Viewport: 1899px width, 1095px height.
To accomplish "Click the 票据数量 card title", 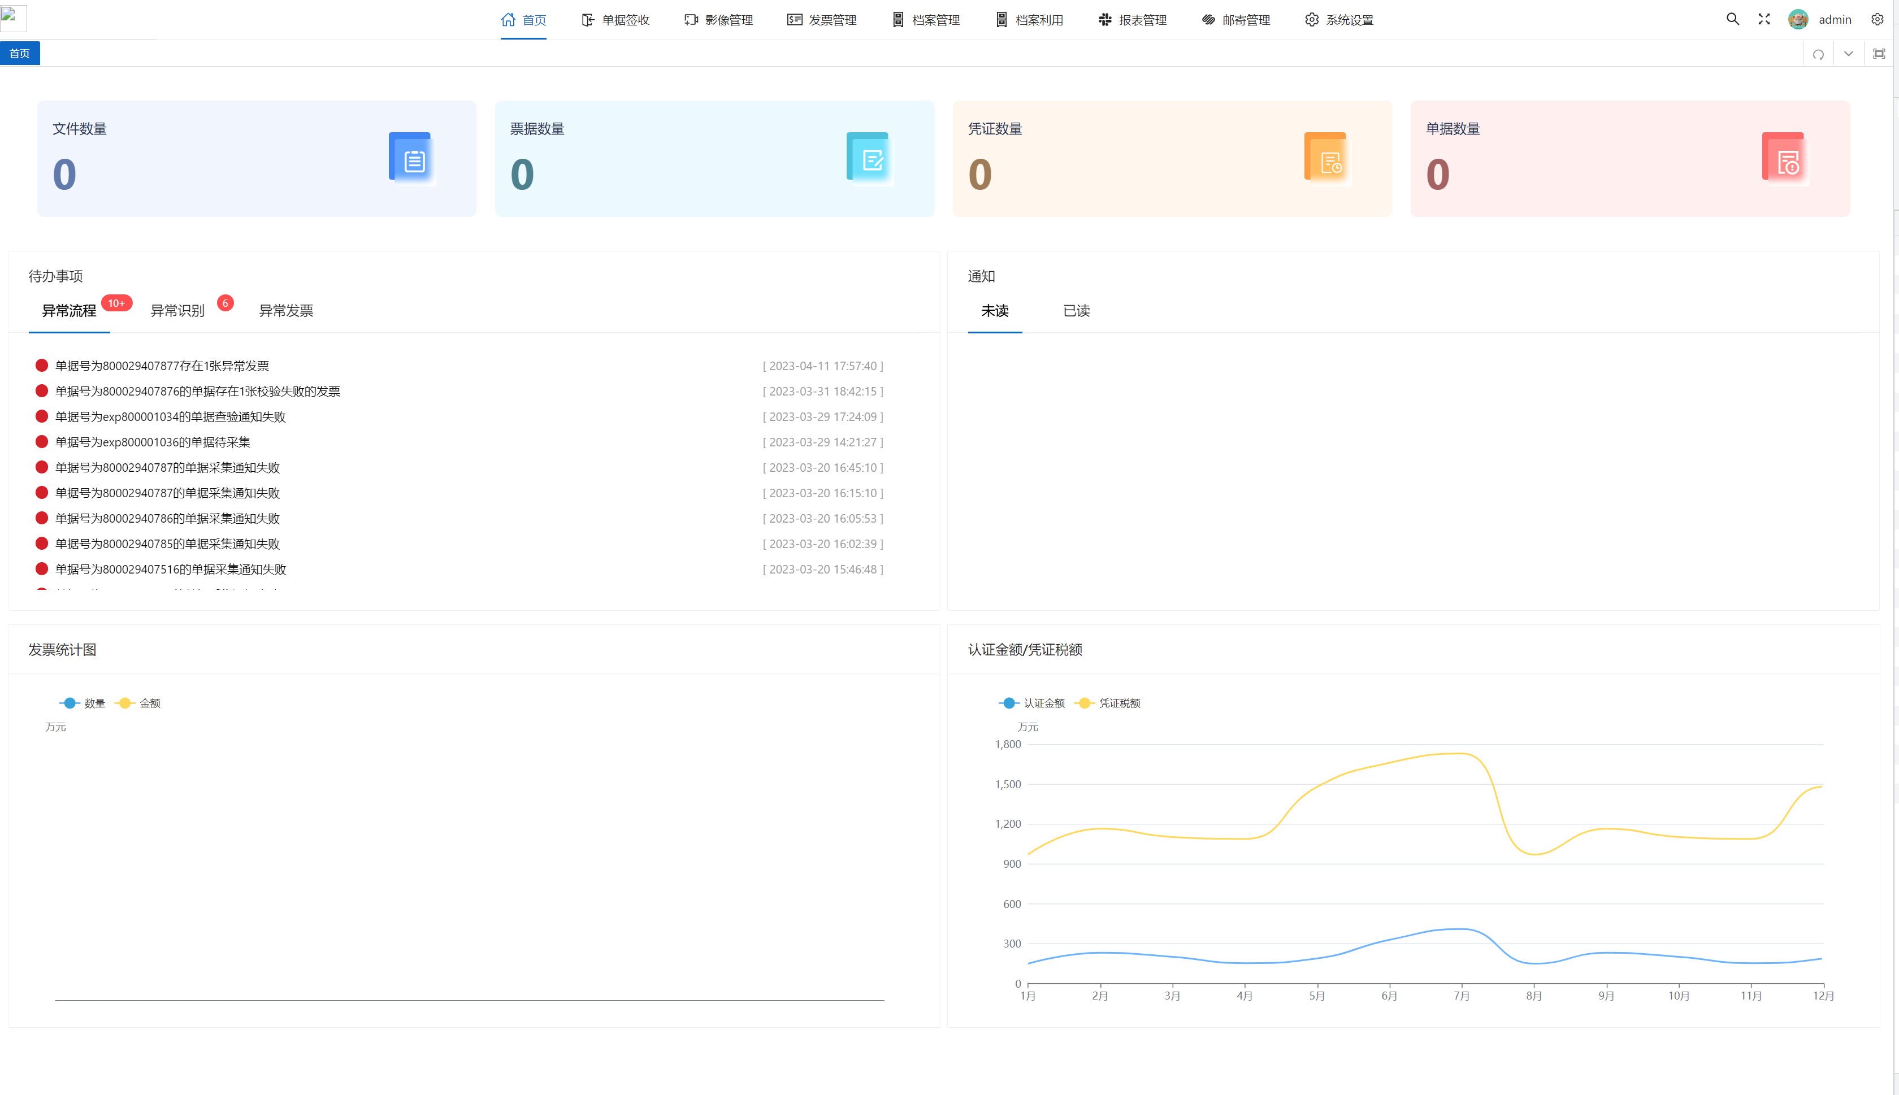I will click(537, 129).
